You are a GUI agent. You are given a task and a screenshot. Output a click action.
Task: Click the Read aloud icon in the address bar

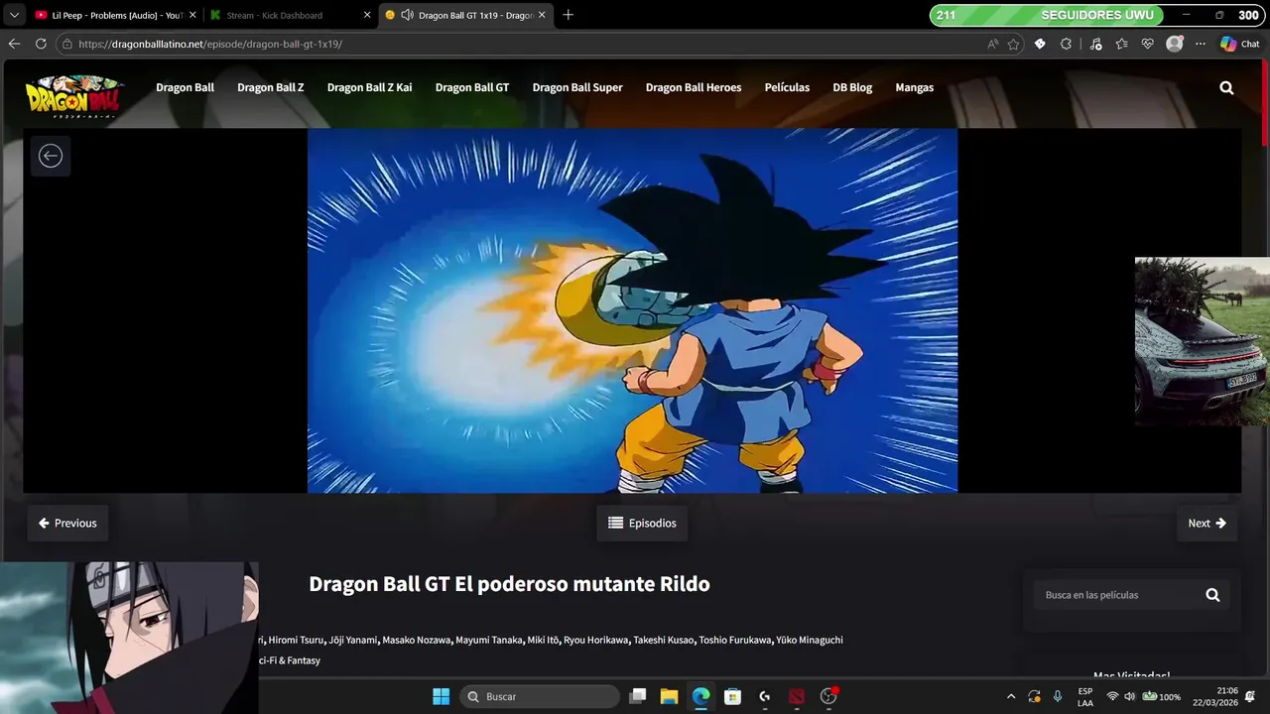[993, 44]
